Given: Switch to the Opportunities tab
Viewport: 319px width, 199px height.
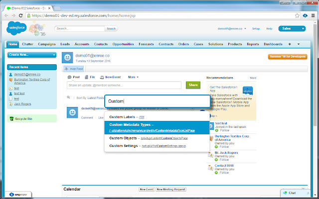Looking at the screenshot, I should 123,44.
